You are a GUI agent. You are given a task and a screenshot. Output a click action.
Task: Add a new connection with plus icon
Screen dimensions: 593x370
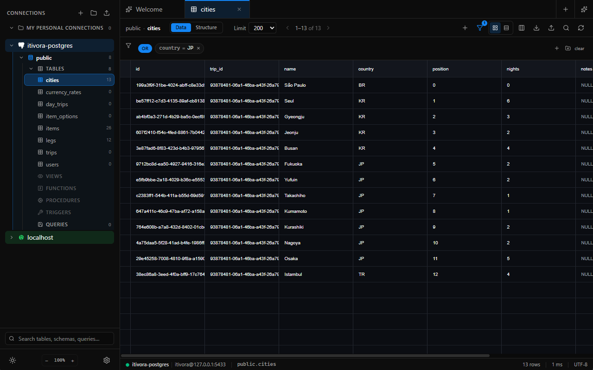(80, 13)
